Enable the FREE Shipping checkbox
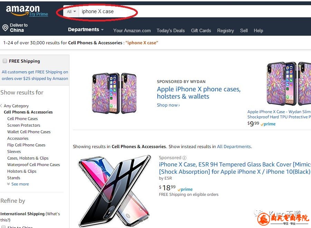The width and height of the screenshot is (311, 228). click(x=5, y=61)
